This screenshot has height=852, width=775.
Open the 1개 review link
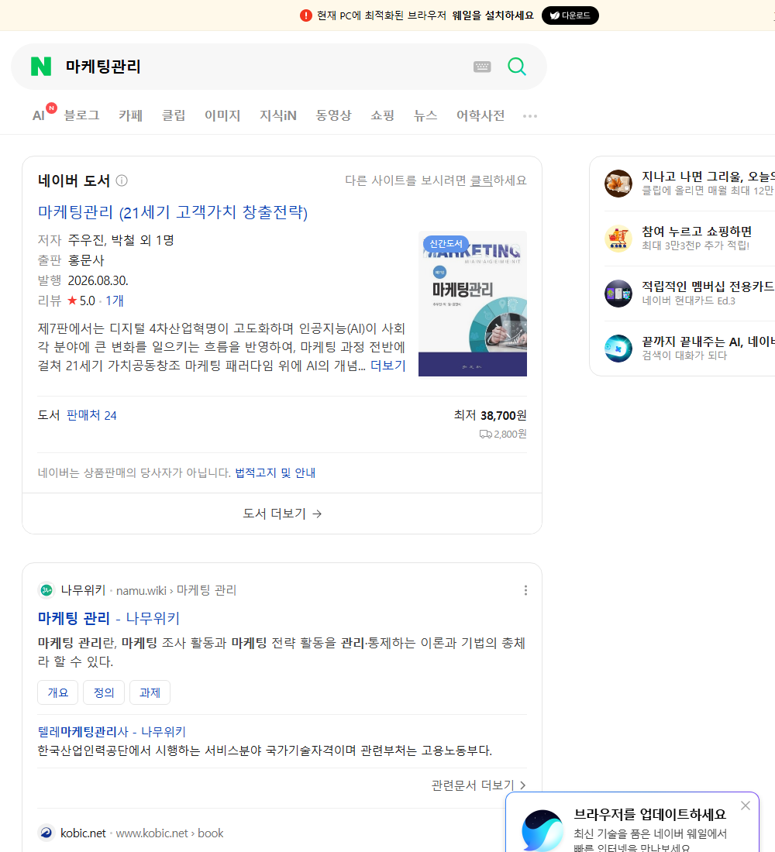coord(115,301)
